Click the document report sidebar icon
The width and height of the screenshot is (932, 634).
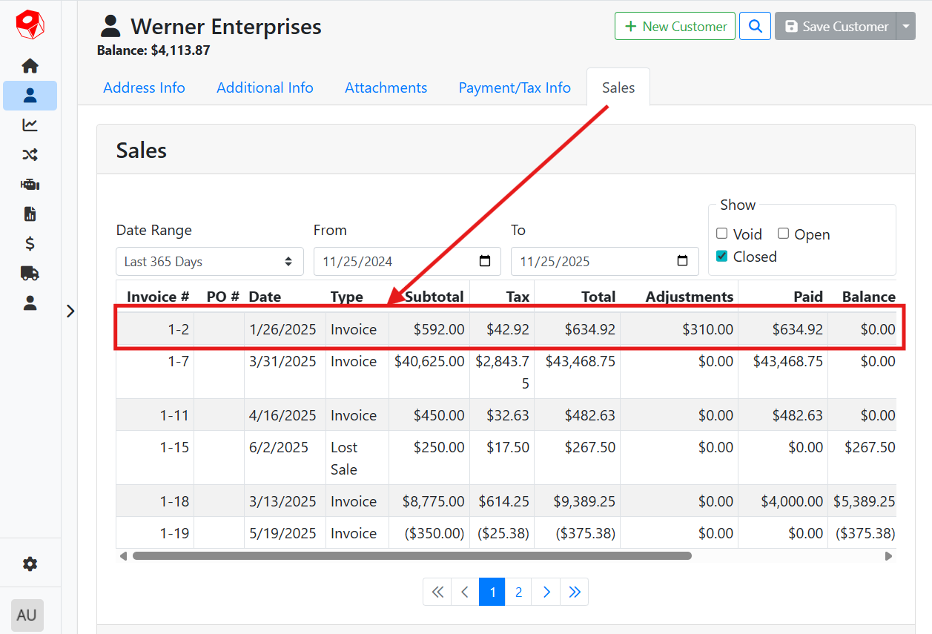(30, 214)
